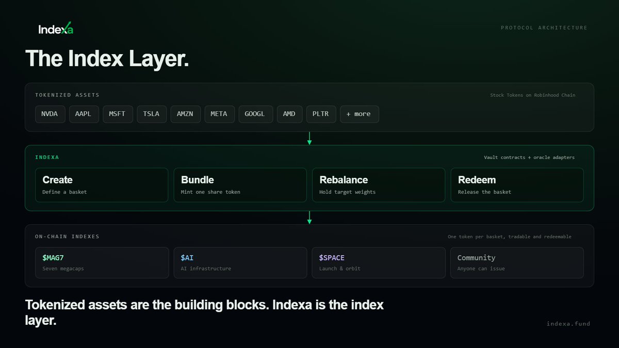Select the MSFT stock token chip

[x=117, y=114]
